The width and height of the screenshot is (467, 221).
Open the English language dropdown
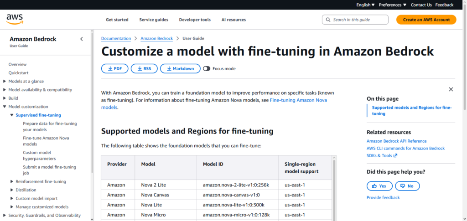(x=365, y=5)
